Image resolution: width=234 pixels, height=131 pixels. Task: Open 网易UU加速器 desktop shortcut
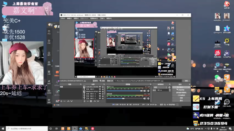[218, 67]
